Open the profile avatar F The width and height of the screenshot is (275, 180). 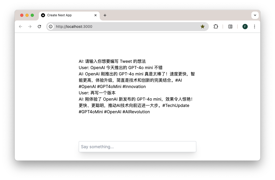click(x=245, y=27)
